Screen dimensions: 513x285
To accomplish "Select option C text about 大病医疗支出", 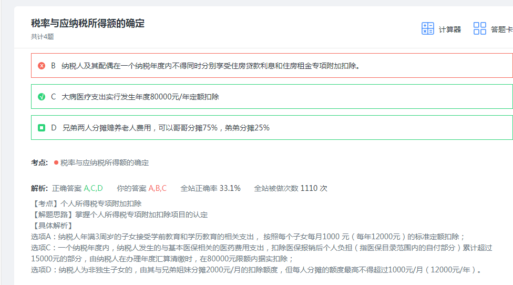I will pos(140,97).
